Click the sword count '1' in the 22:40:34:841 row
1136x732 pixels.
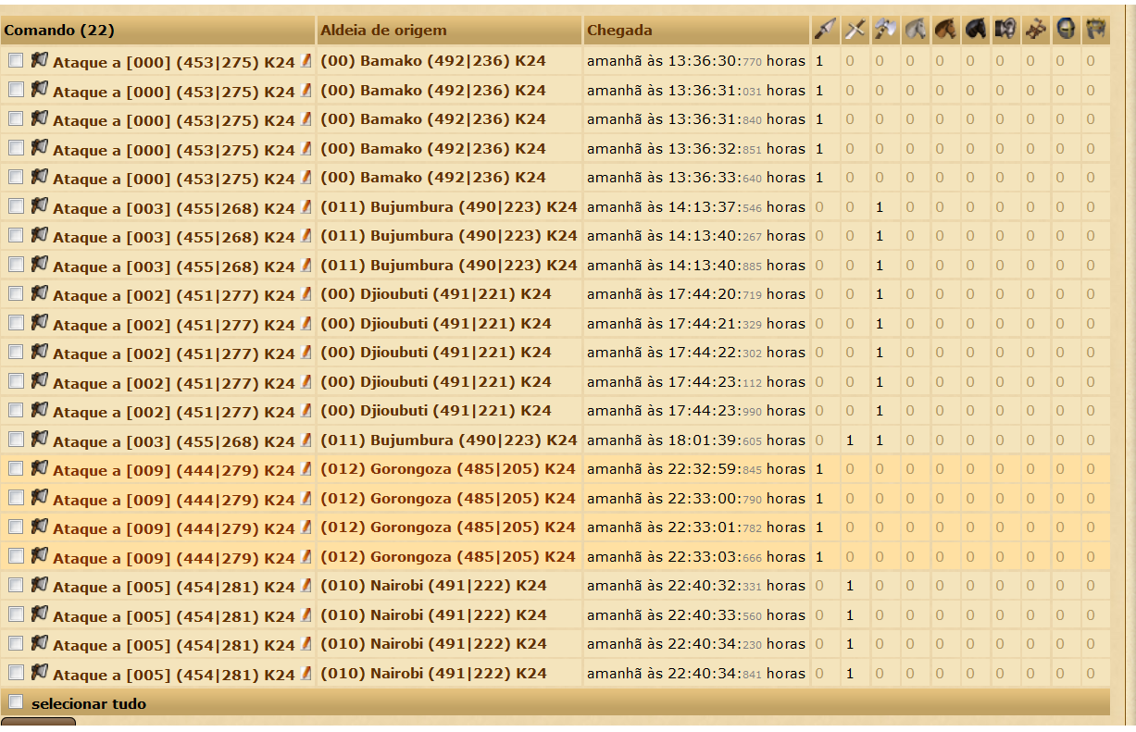[850, 674]
